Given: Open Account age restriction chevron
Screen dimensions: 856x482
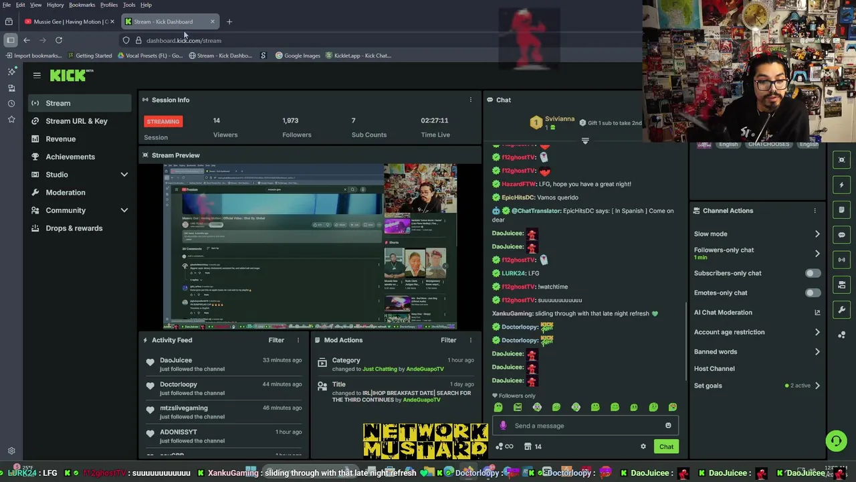Looking at the screenshot, I should click(x=817, y=332).
